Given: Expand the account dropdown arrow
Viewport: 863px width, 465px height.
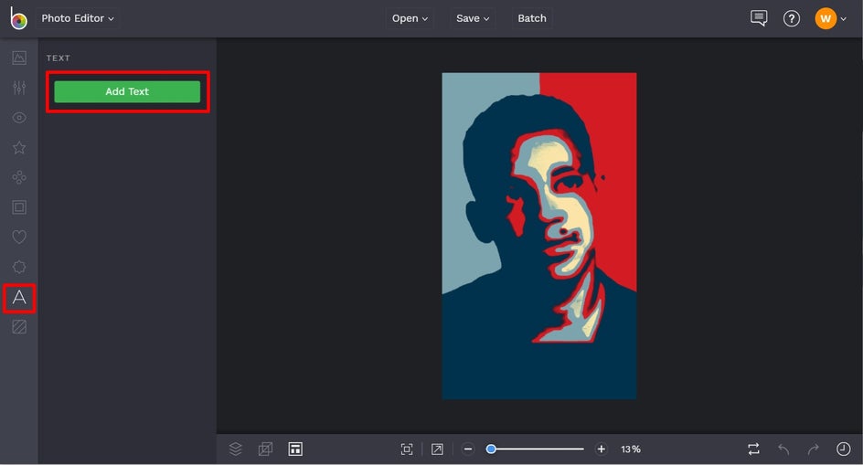Looking at the screenshot, I should click(x=843, y=19).
